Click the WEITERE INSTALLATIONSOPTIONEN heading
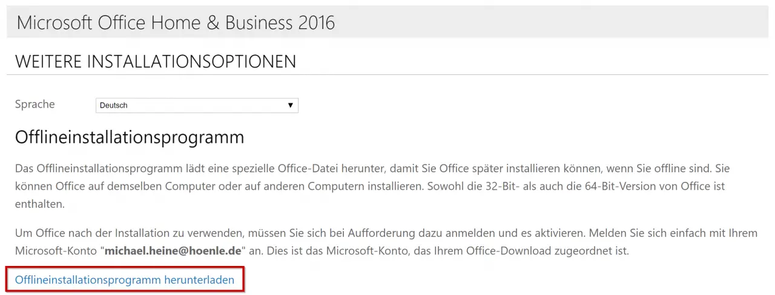 pos(156,61)
